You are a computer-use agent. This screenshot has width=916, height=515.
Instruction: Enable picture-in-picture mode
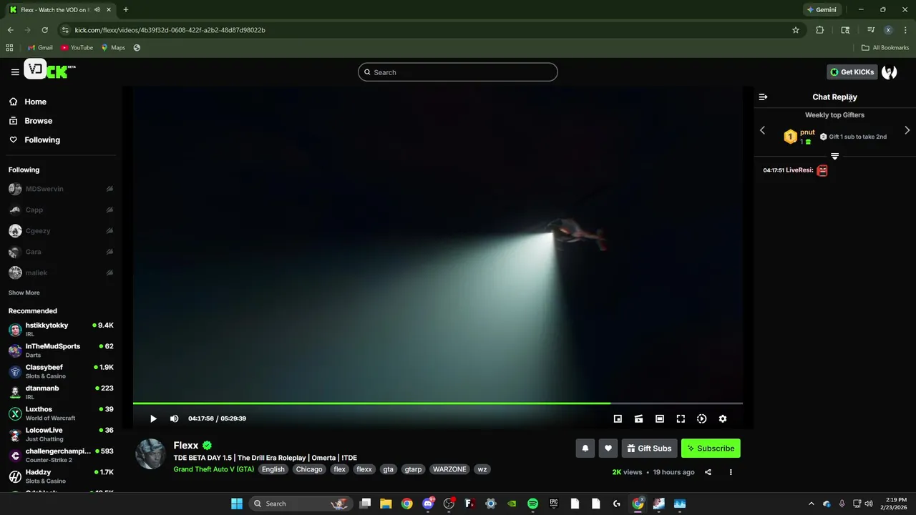tap(618, 418)
